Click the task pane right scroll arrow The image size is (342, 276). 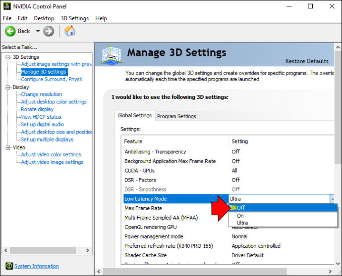(88, 250)
